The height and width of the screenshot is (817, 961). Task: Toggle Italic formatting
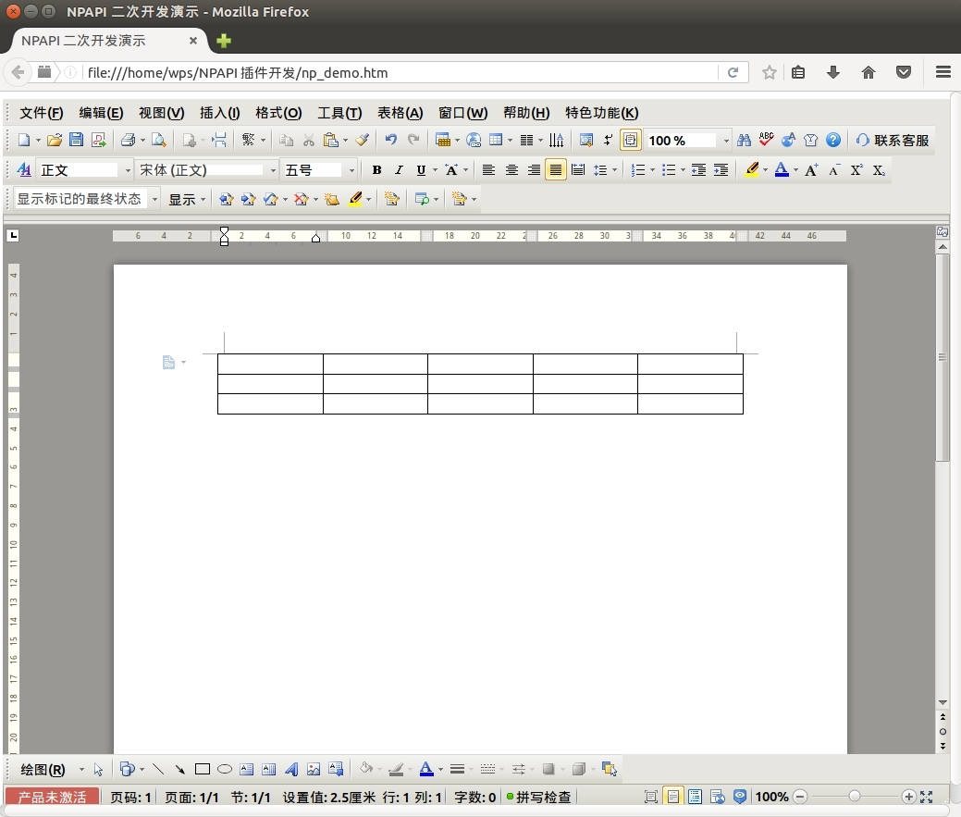point(399,170)
